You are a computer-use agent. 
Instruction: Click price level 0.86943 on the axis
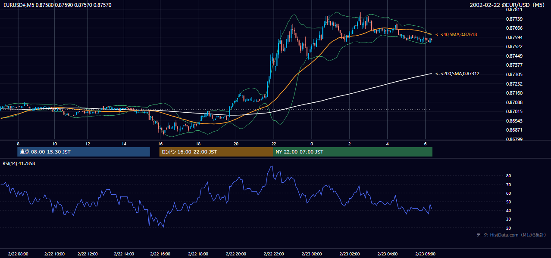point(514,121)
